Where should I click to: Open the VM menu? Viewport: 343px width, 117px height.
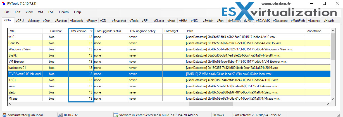(40, 12)
